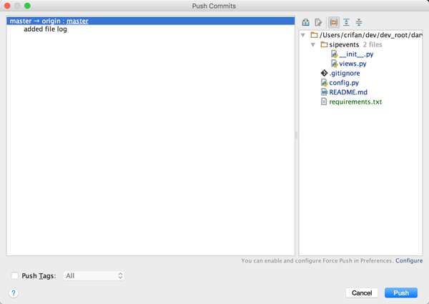This screenshot has height=304, width=429.
Task: Open the Push Tags "All" dropdown
Action: (x=94, y=275)
